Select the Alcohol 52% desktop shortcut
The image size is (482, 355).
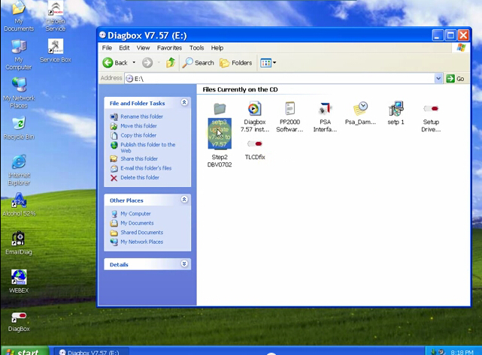pyautogui.click(x=19, y=205)
